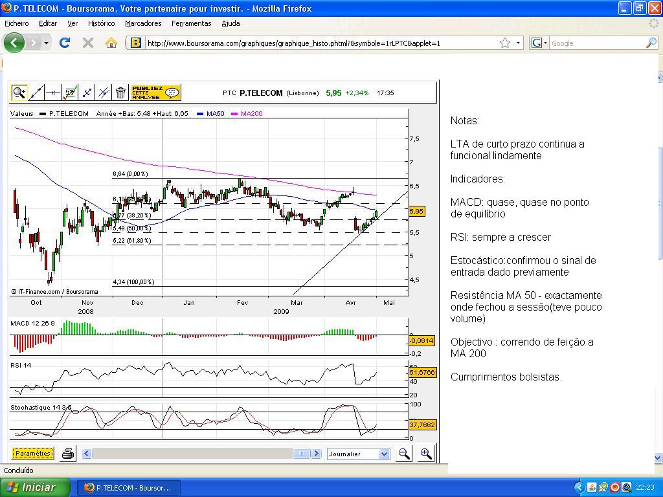Click the MACD 12 26 9 indicator title
663x497 pixels.
32,324
